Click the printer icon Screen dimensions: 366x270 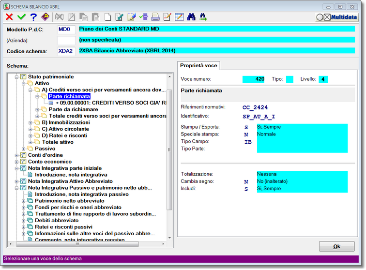pos(155,17)
